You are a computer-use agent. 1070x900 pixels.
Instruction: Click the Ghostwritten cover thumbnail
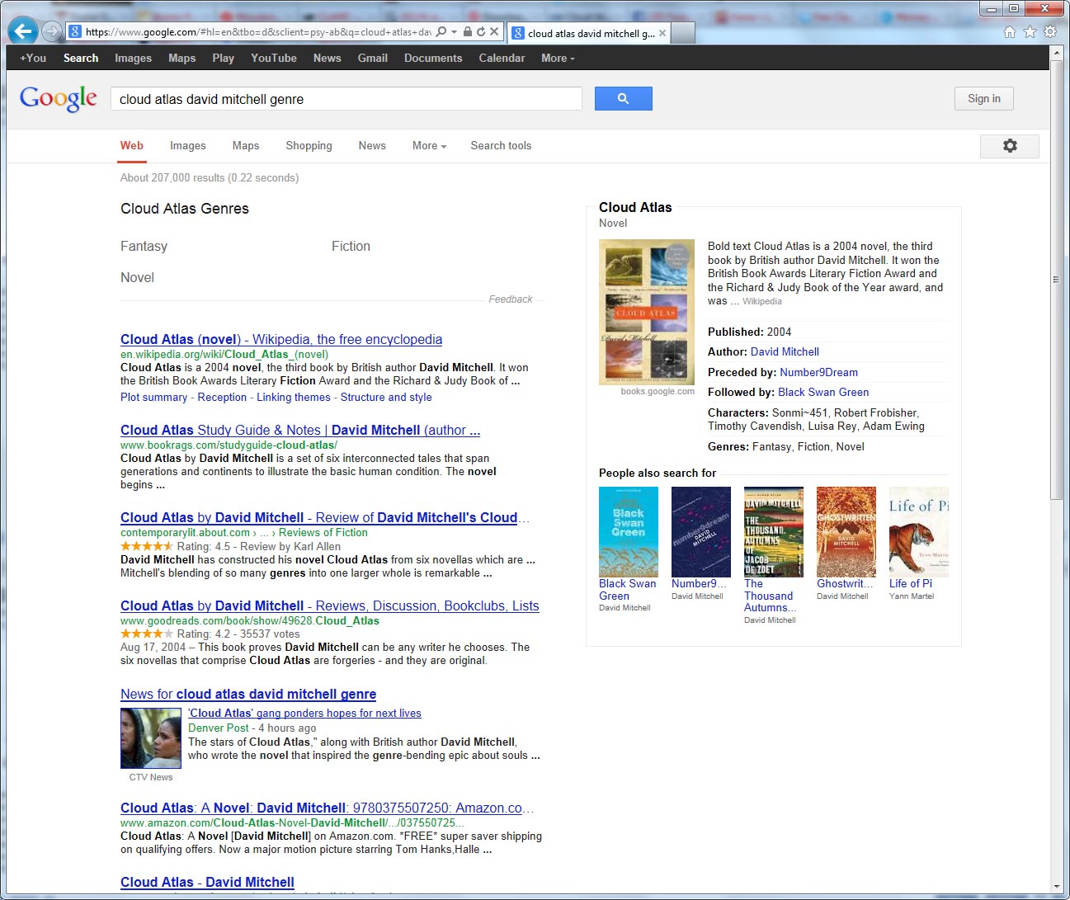846,532
